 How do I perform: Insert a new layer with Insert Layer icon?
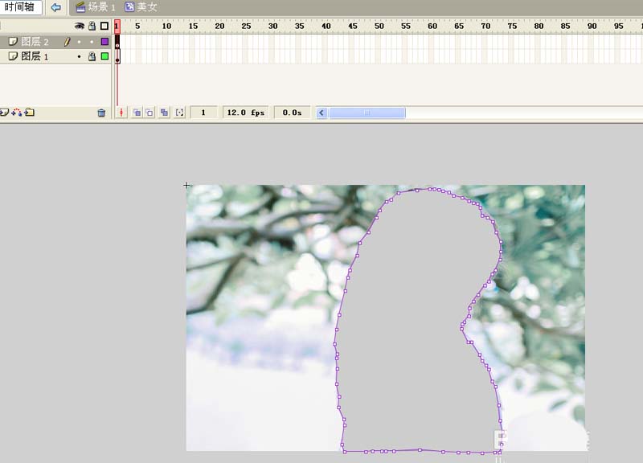[5, 112]
